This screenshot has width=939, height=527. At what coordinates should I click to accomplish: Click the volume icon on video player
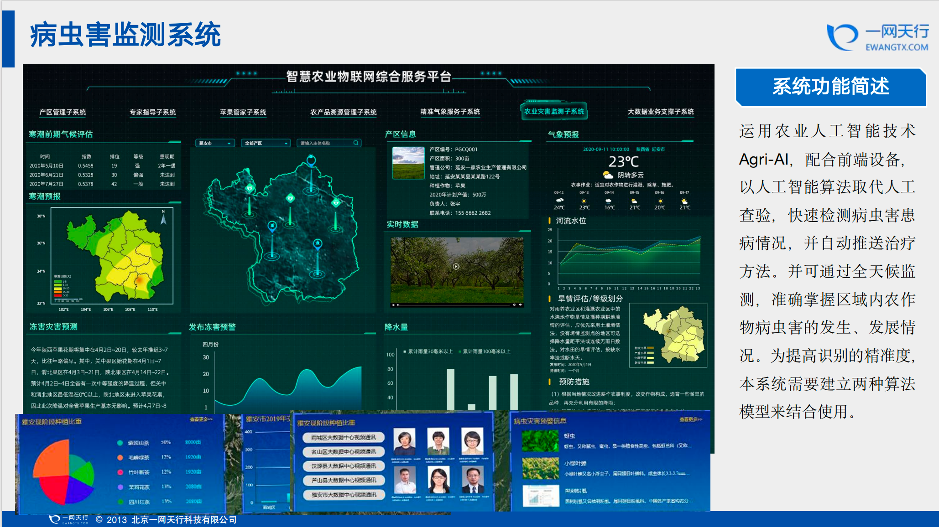[x=521, y=305]
